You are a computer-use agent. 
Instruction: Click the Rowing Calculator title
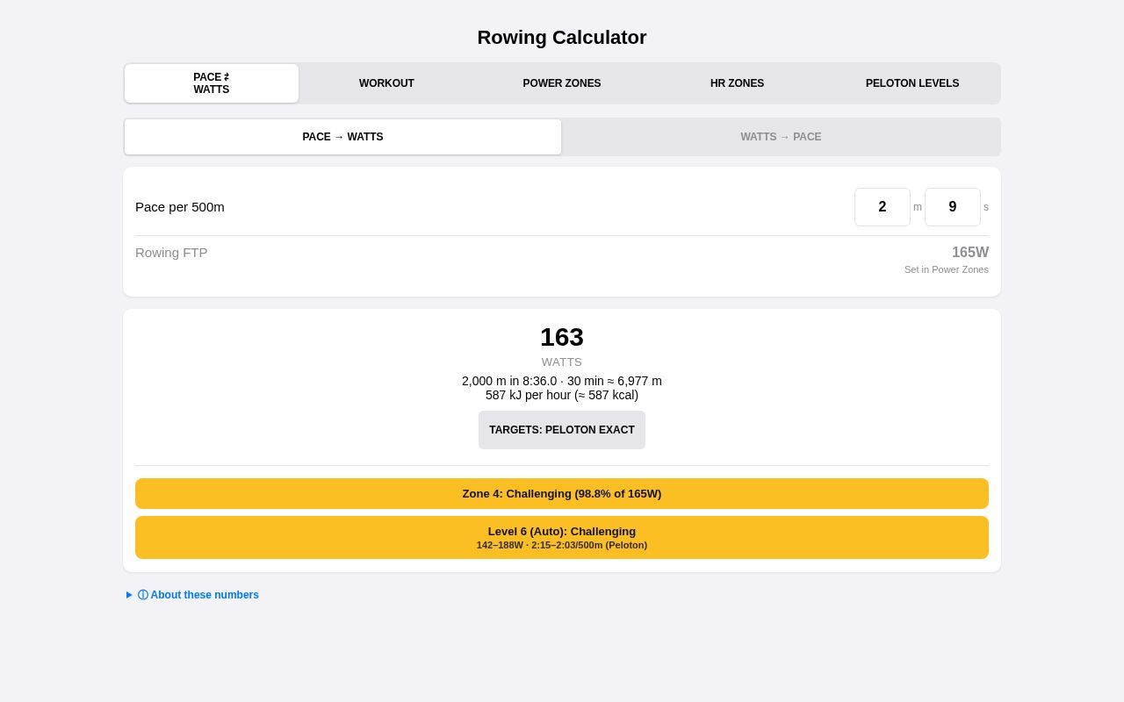click(x=562, y=38)
